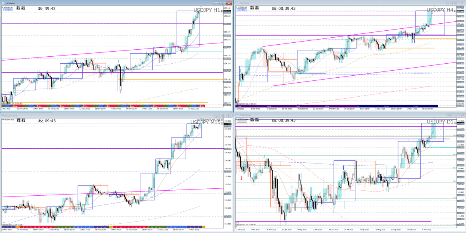This screenshot has height=233, width=466.
Task: Click the USDJPY,H4 chart window icon
Action: click(236, 2)
